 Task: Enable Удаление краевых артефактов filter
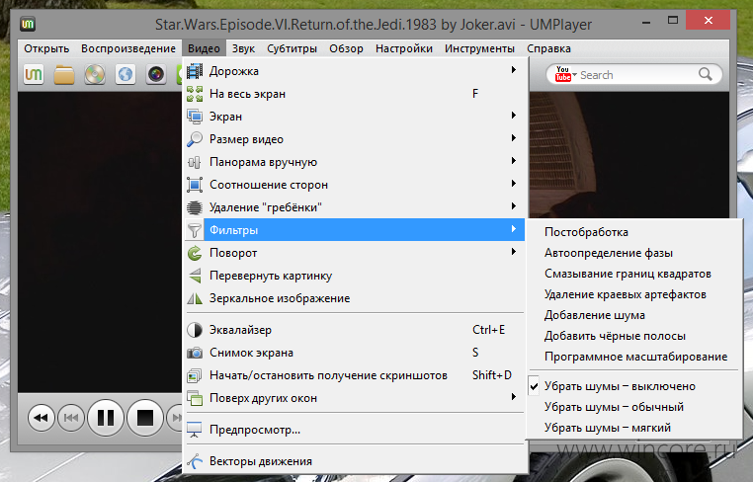click(x=633, y=294)
